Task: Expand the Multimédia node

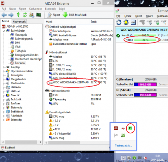Action: coord(4,83)
